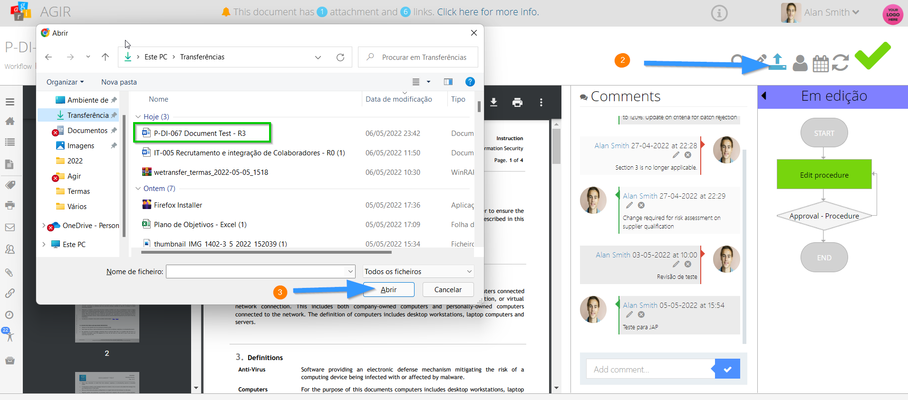Download the PDF from viewer toolbar
Screen dimensions: 908x400
[x=494, y=102]
